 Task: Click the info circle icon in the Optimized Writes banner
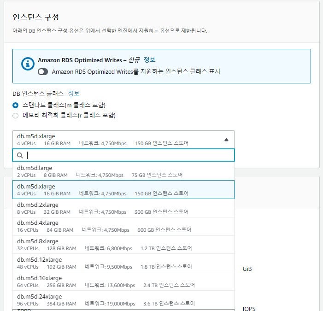coord(28,64)
